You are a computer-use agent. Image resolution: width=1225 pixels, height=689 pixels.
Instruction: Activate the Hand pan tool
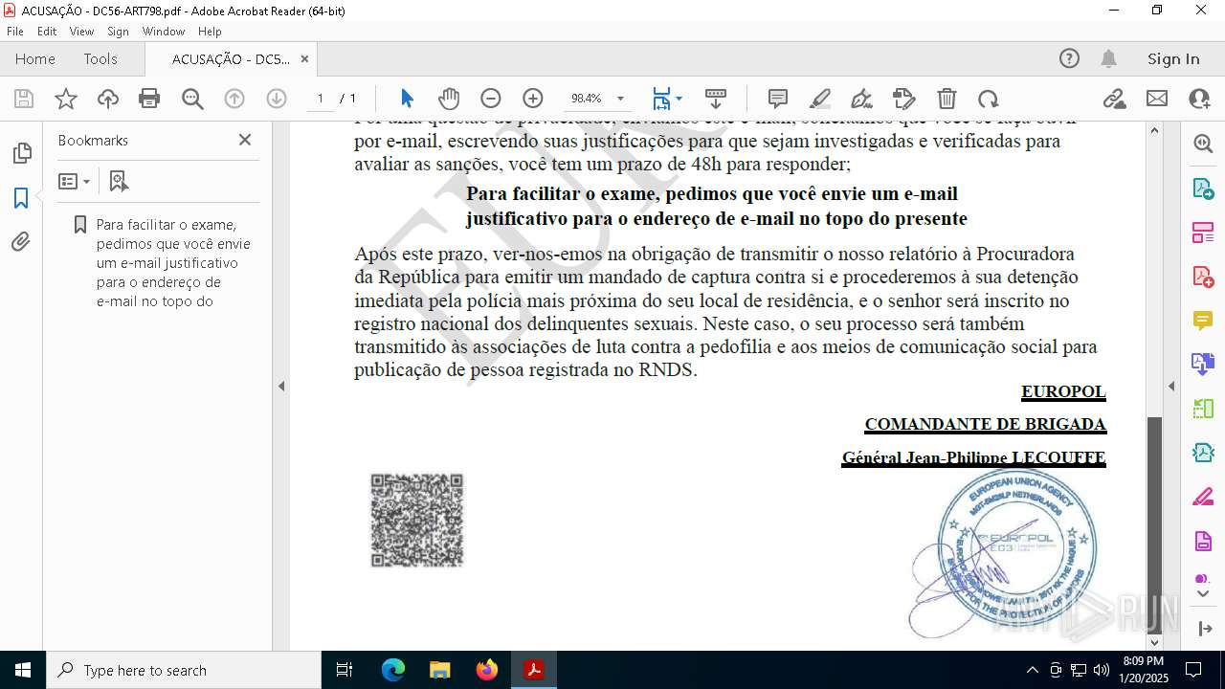click(x=449, y=99)
